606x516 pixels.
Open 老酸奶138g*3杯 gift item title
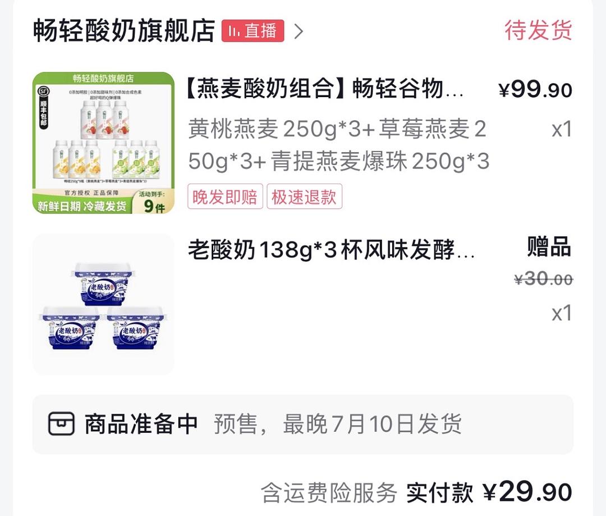click(x=331, y=250)
